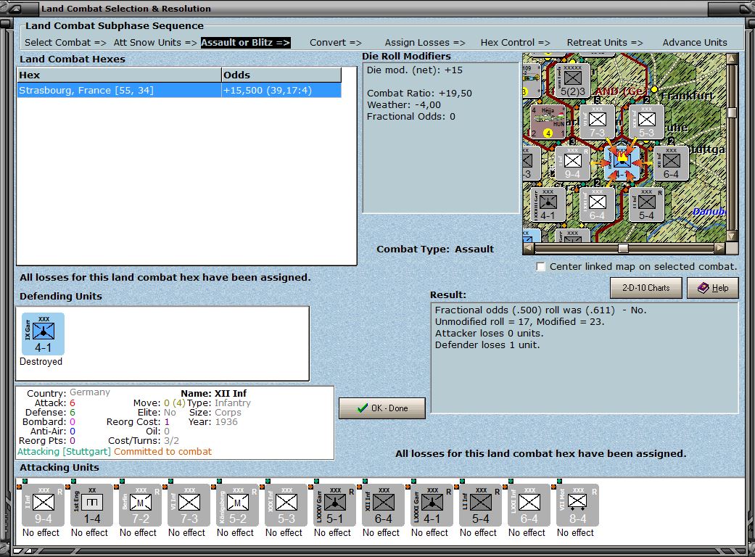Open the 2-D-10 Charts

[x=645, y=288]
